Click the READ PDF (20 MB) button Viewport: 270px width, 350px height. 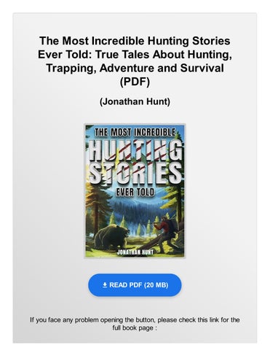(x=135, y=285)
